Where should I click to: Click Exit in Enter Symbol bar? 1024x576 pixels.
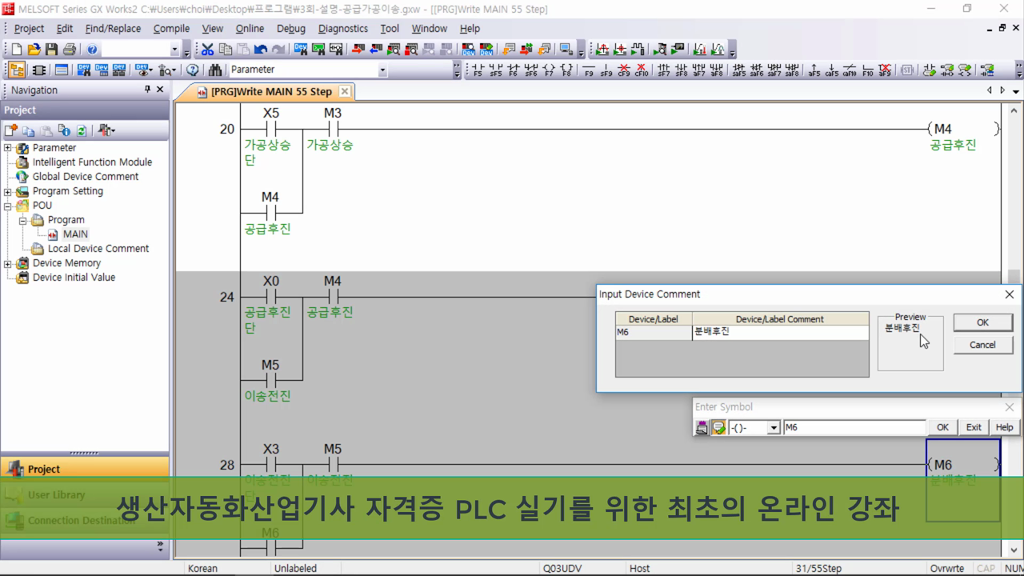[974, 427]
